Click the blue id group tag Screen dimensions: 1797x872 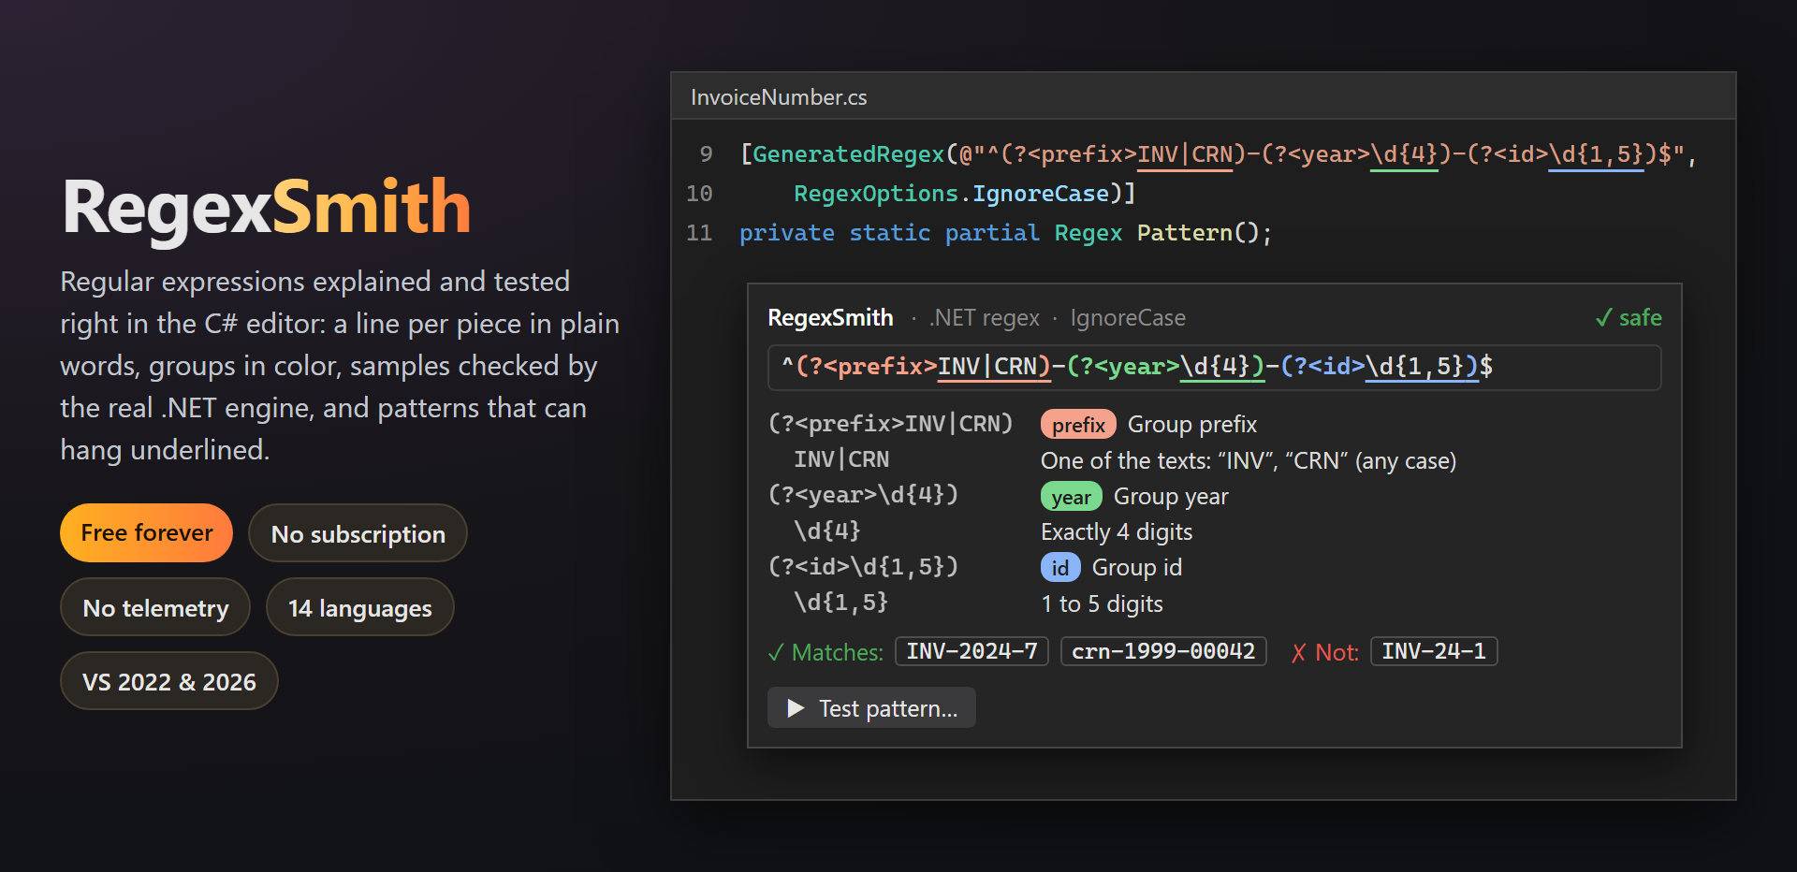pos(1060,568)
